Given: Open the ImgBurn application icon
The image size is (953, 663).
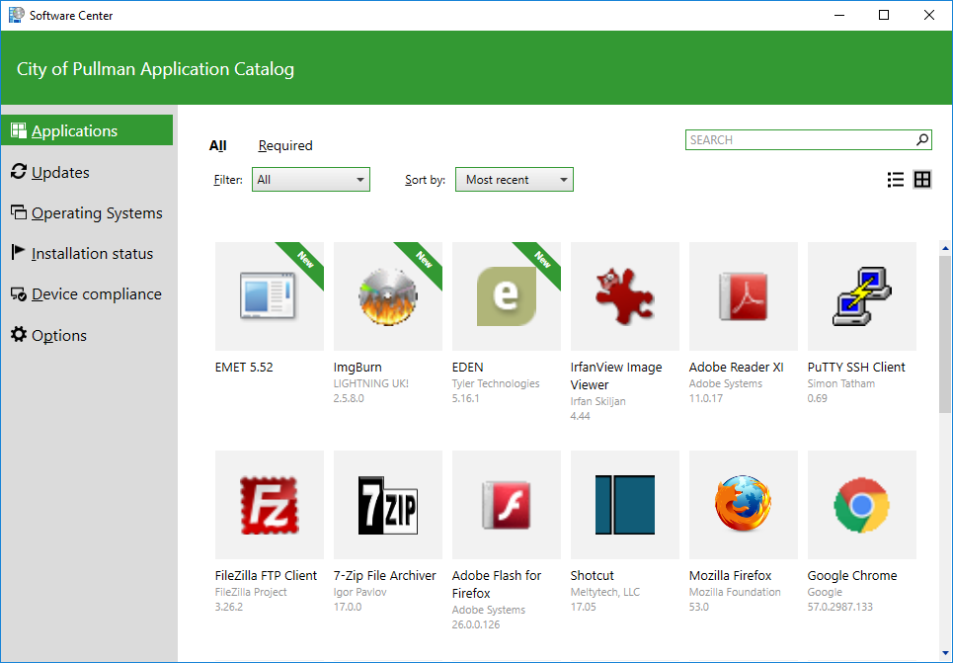Looking at the screenshot, I should point(387,296).
